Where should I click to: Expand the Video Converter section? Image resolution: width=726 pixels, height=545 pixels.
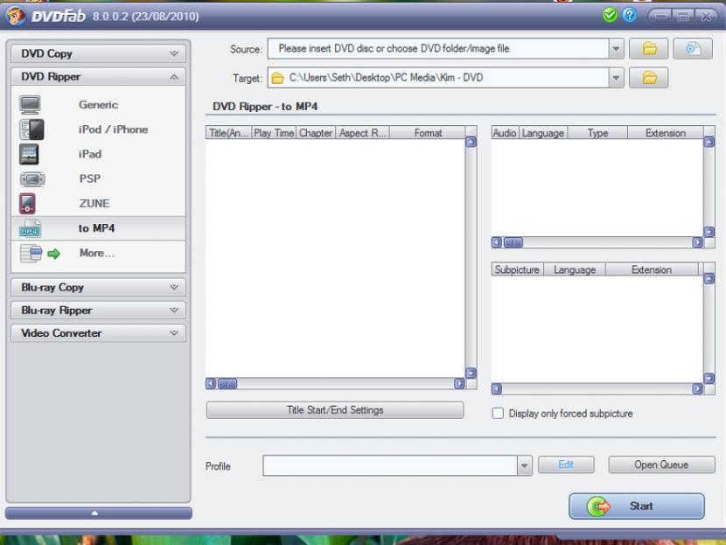coord(98,333)
